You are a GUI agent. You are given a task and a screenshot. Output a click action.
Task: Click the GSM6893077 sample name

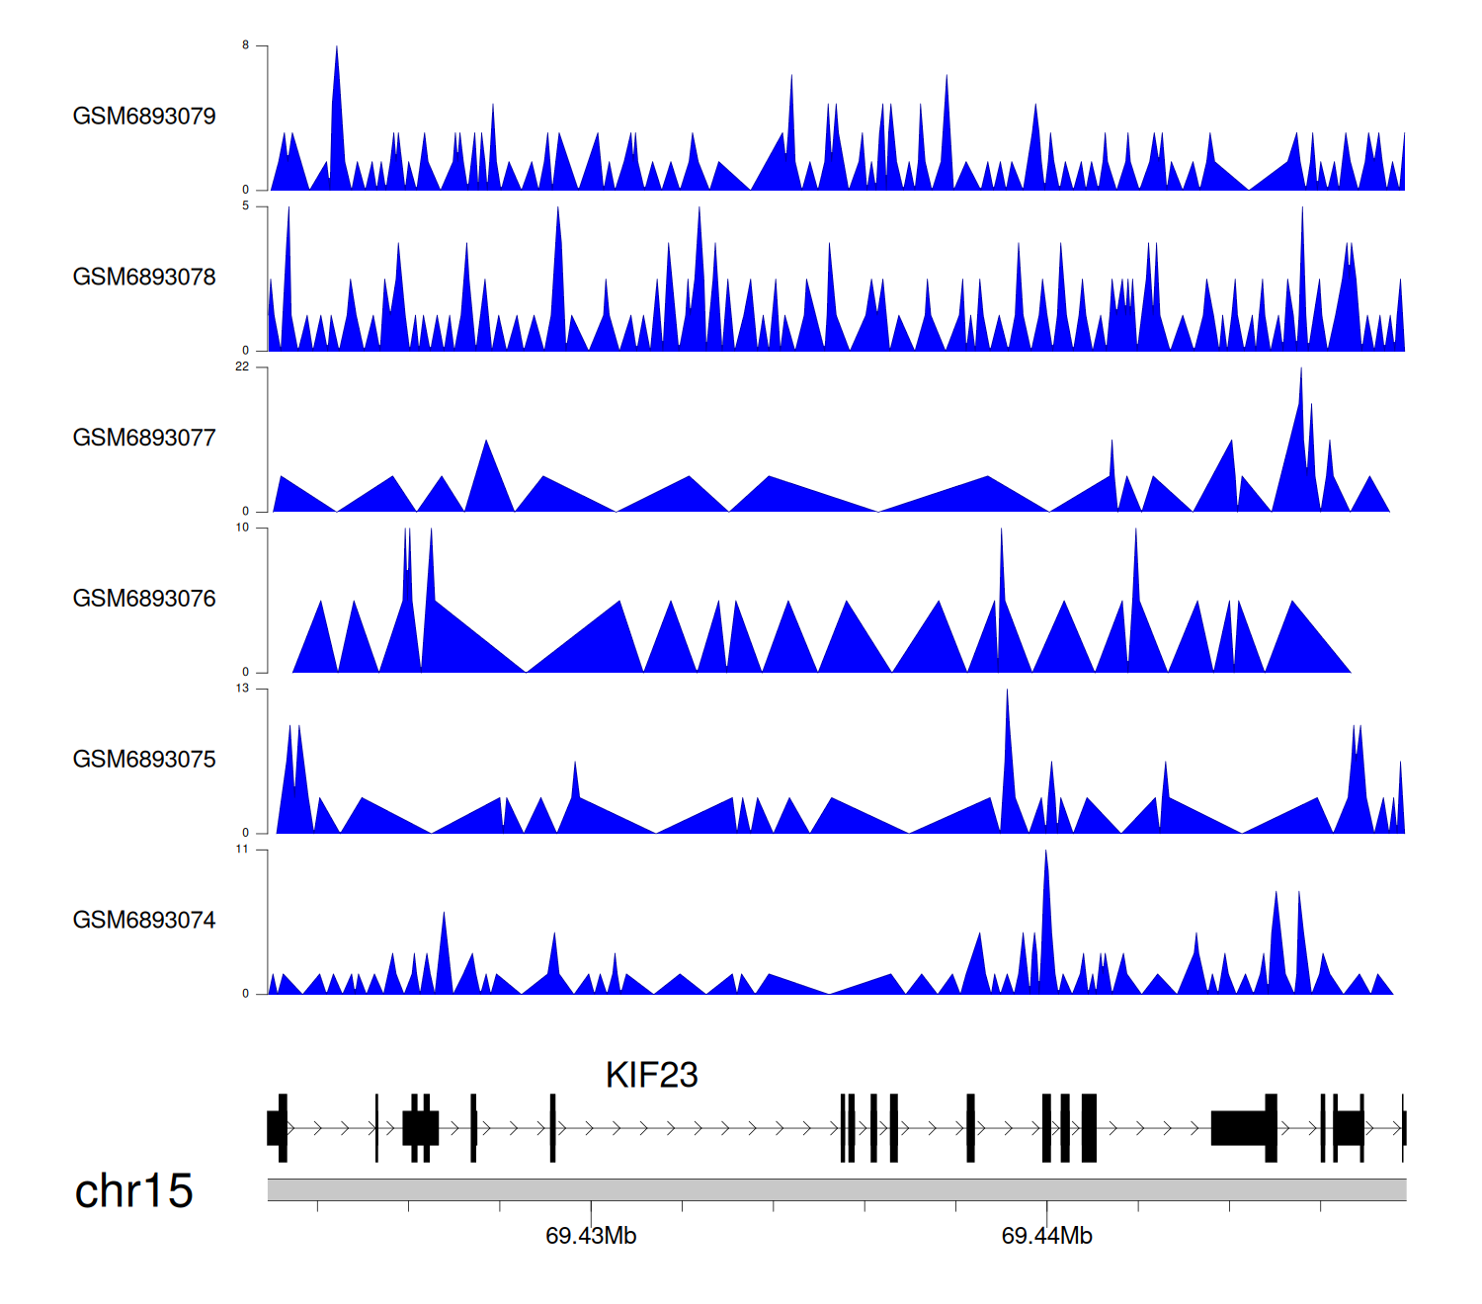(144, 439)
